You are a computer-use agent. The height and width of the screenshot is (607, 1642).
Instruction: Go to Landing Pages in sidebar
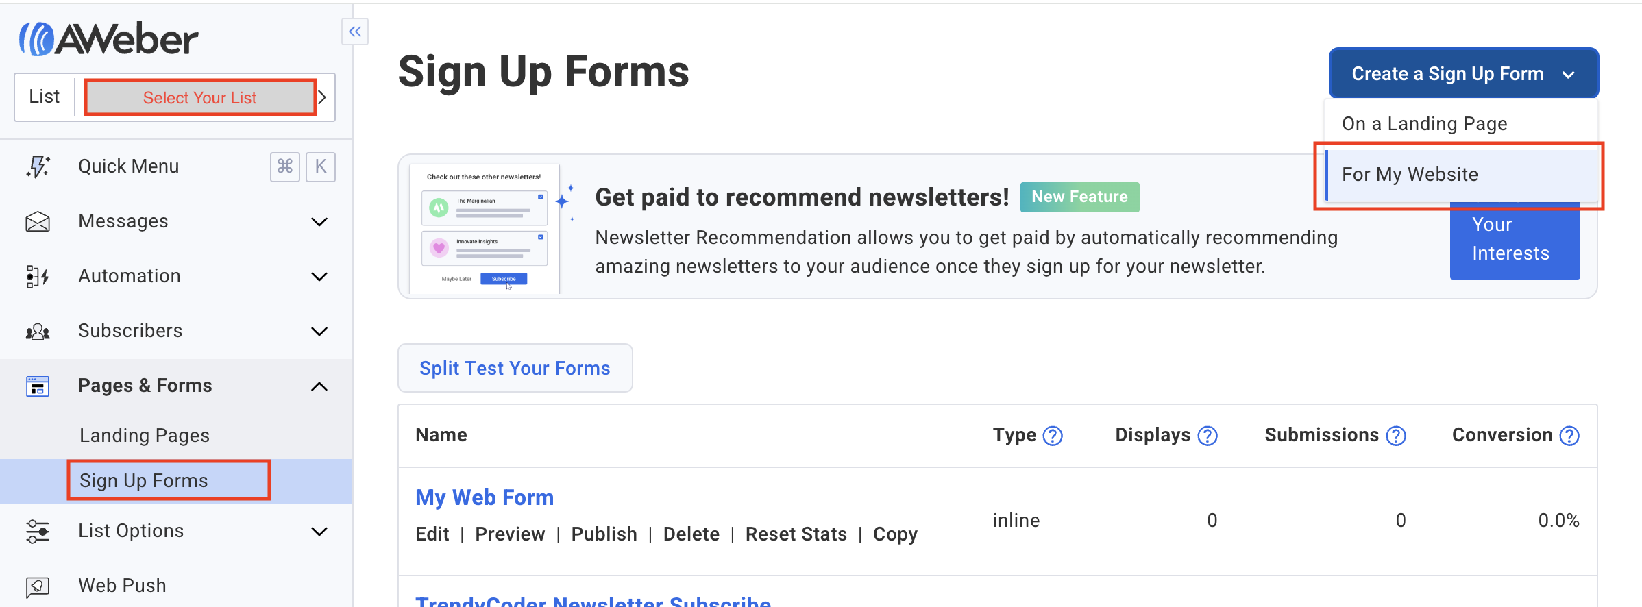(145, 436)
